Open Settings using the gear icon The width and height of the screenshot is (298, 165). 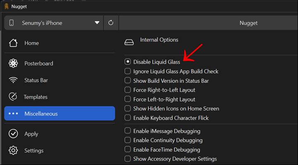[x=13, y=151]
